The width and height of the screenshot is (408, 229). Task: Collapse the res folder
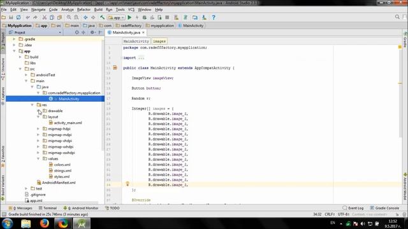point(32,105)
